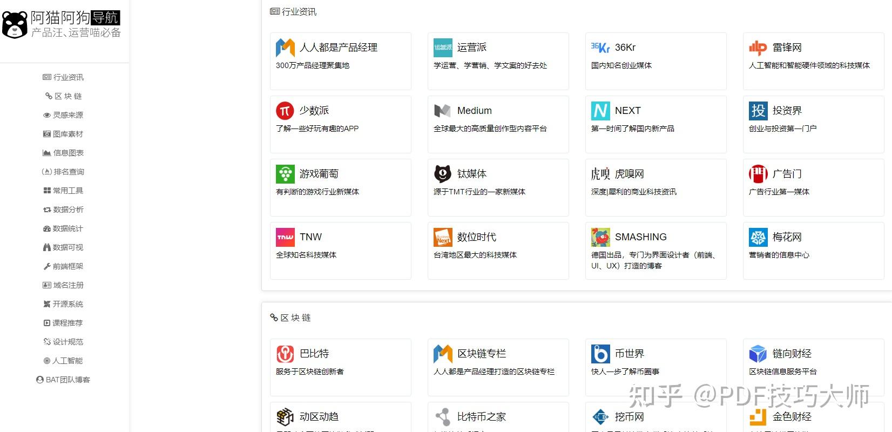Select 区块链 in the sidebar menu

tap(63, 96)
